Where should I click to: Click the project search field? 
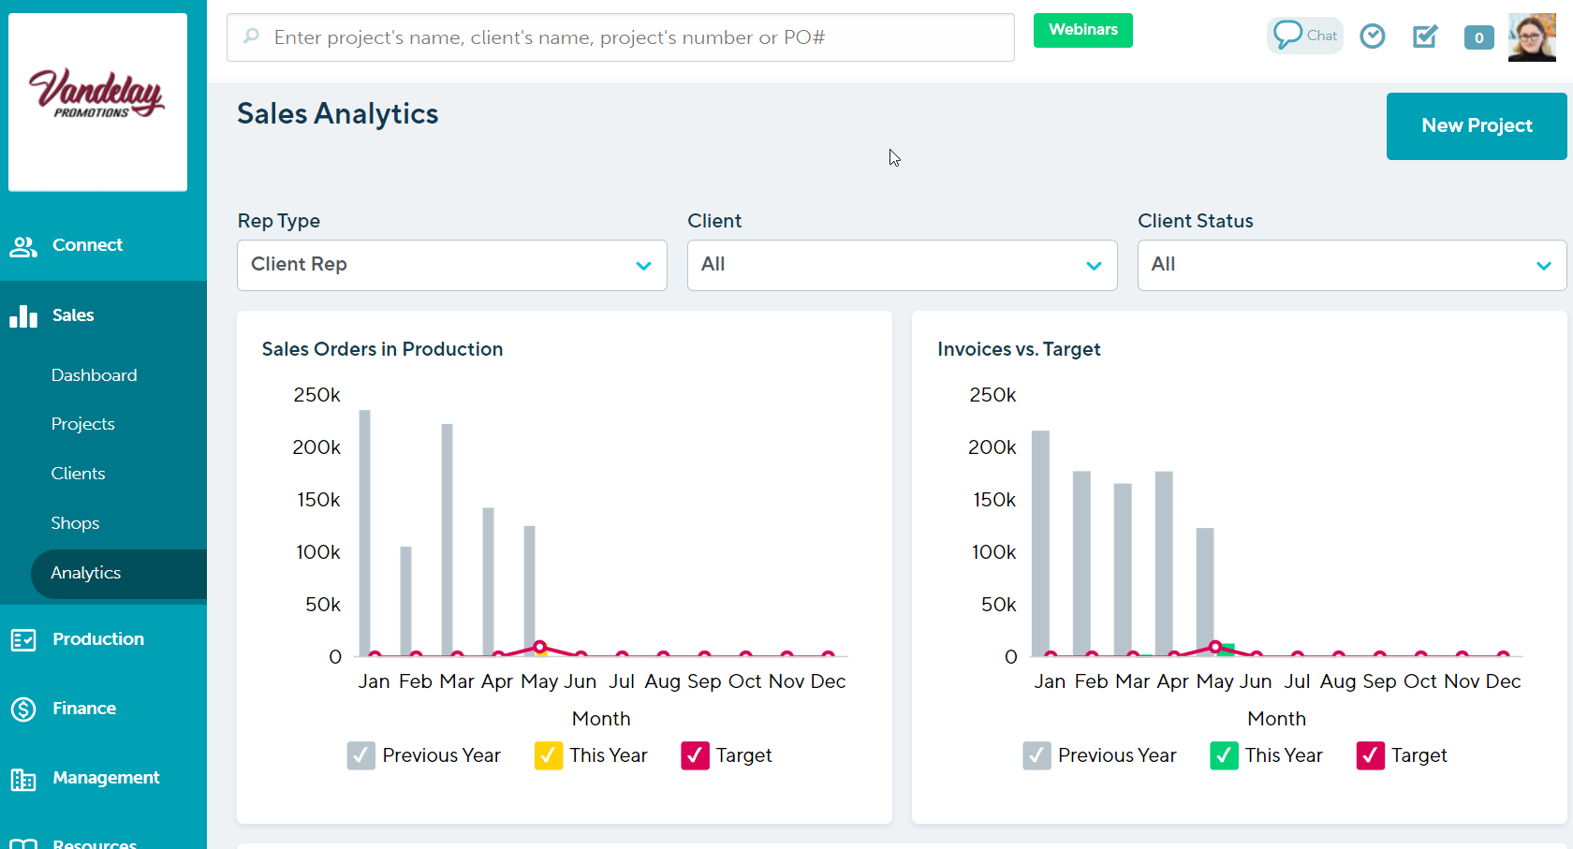coord(620,37)
